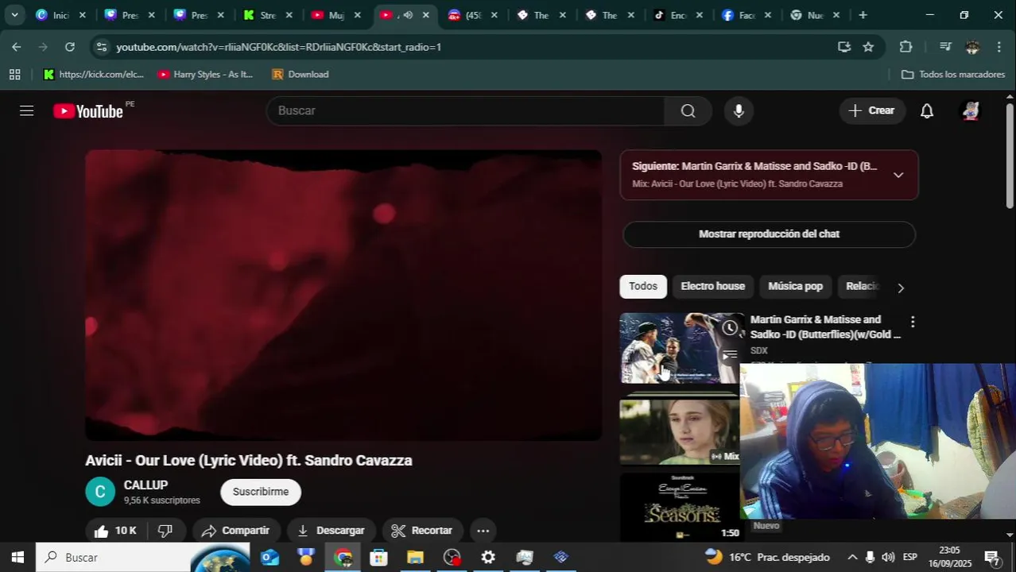Screen dimensions: 1016x572
Task: Open Outlook from the taskbar
Action: pyautogui.click(x=270, y=558)
